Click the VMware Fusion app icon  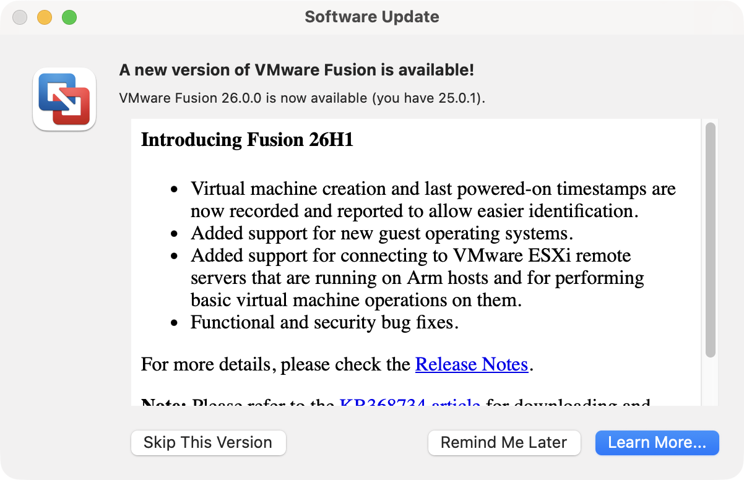click(x=64, y=99)
